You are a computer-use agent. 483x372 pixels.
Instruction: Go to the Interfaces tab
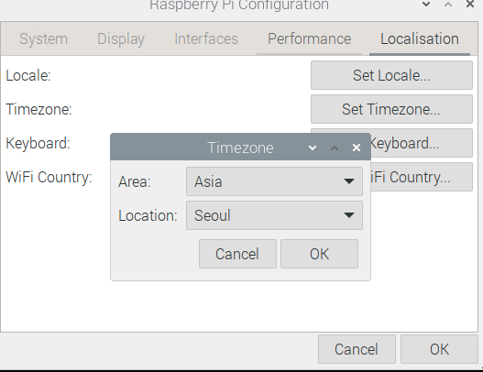click(x=206, y=39)
